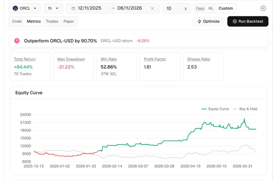Click the 2.53 Sharpe ratio value
Screen dimensions: 273x181
tap(192, 67)
